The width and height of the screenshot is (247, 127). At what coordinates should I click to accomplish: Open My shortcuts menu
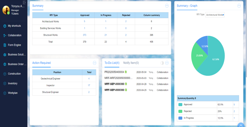coord(14,26)
